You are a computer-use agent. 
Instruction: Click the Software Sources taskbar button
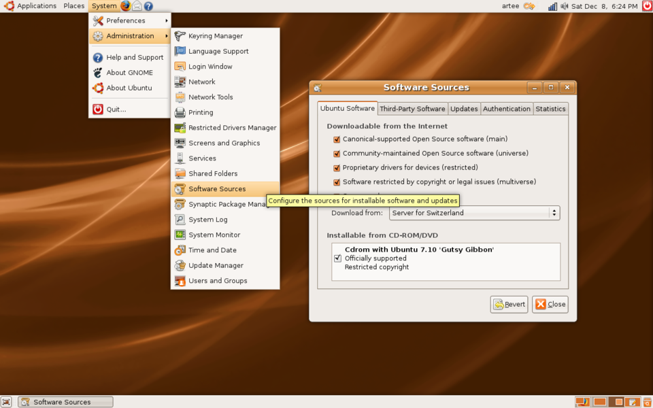(65, 402)
